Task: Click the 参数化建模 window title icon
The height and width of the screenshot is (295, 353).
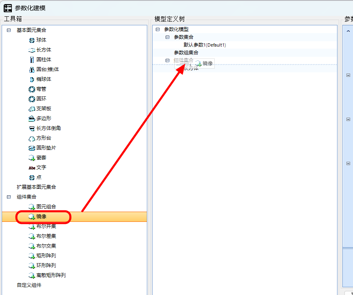Action: coord(8,8)
